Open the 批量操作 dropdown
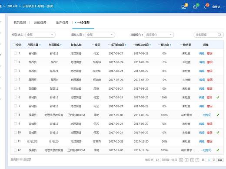 pos(159,35)
